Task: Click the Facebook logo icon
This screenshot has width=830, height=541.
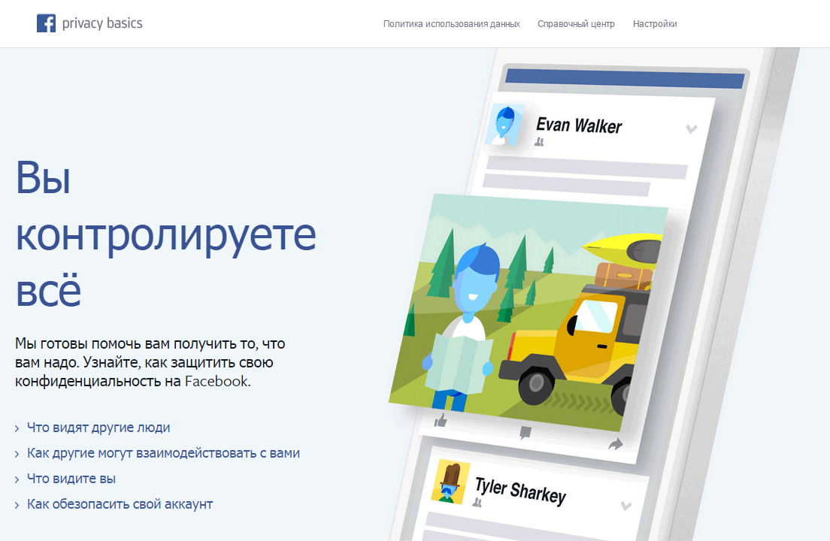Action: click(x=46, y=23)
